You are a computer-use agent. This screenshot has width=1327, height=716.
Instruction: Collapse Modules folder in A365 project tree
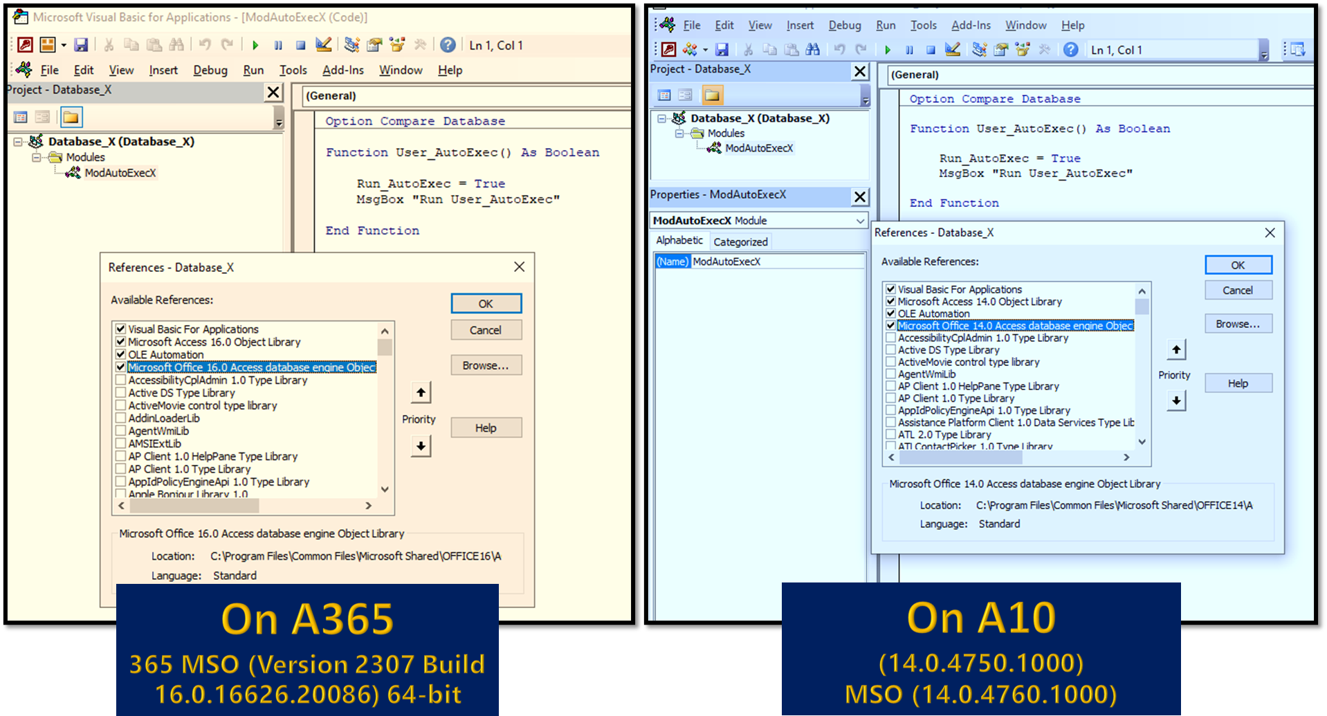(x=36, y=158)
